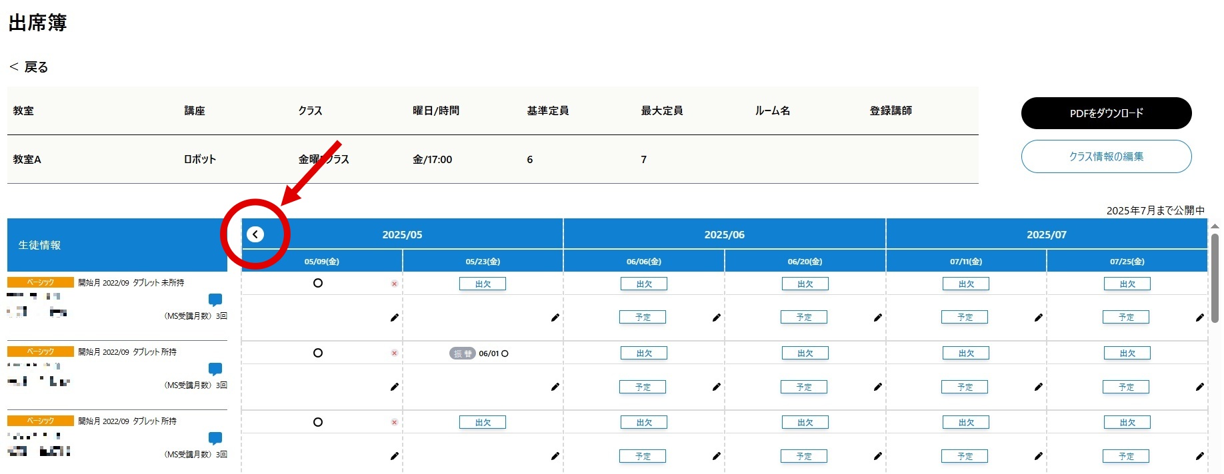Open クラス情報の編集
1224x474 pixels.
[x=1106, y=156]
